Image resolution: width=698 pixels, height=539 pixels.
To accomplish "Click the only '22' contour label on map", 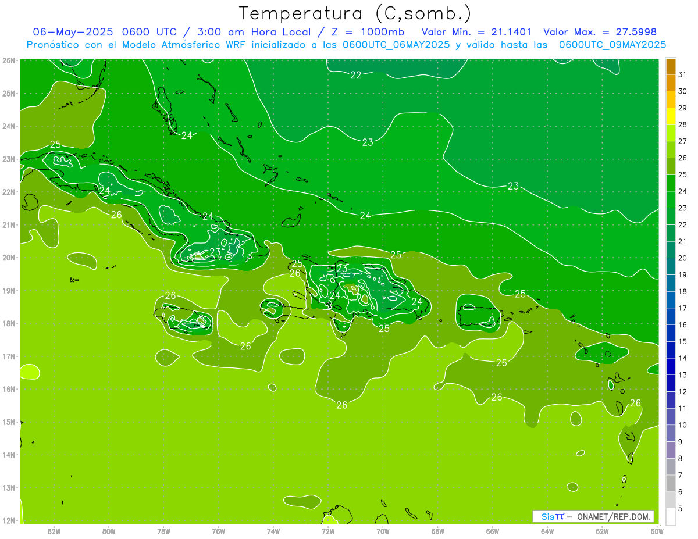I will pyautogui.click(x=356, y=75).
